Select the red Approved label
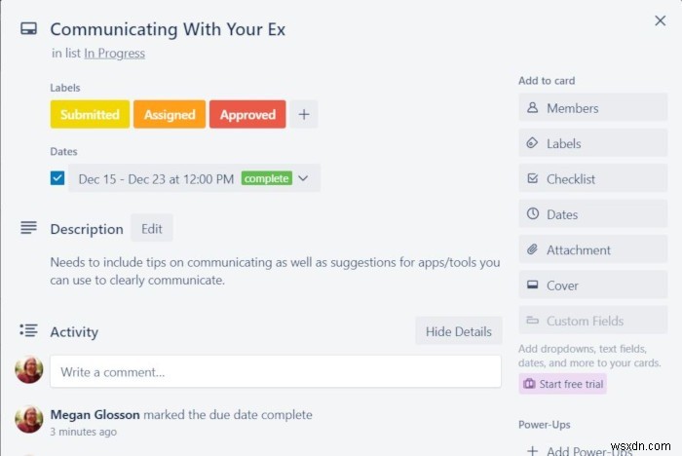This screenshot has width=682, height=456. (247, 114)
